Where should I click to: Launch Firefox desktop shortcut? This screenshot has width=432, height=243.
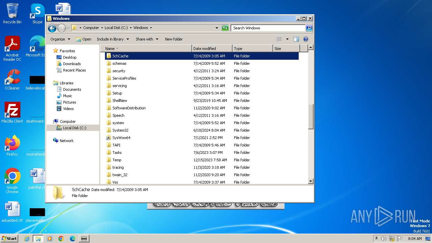(x=12, y=146)
